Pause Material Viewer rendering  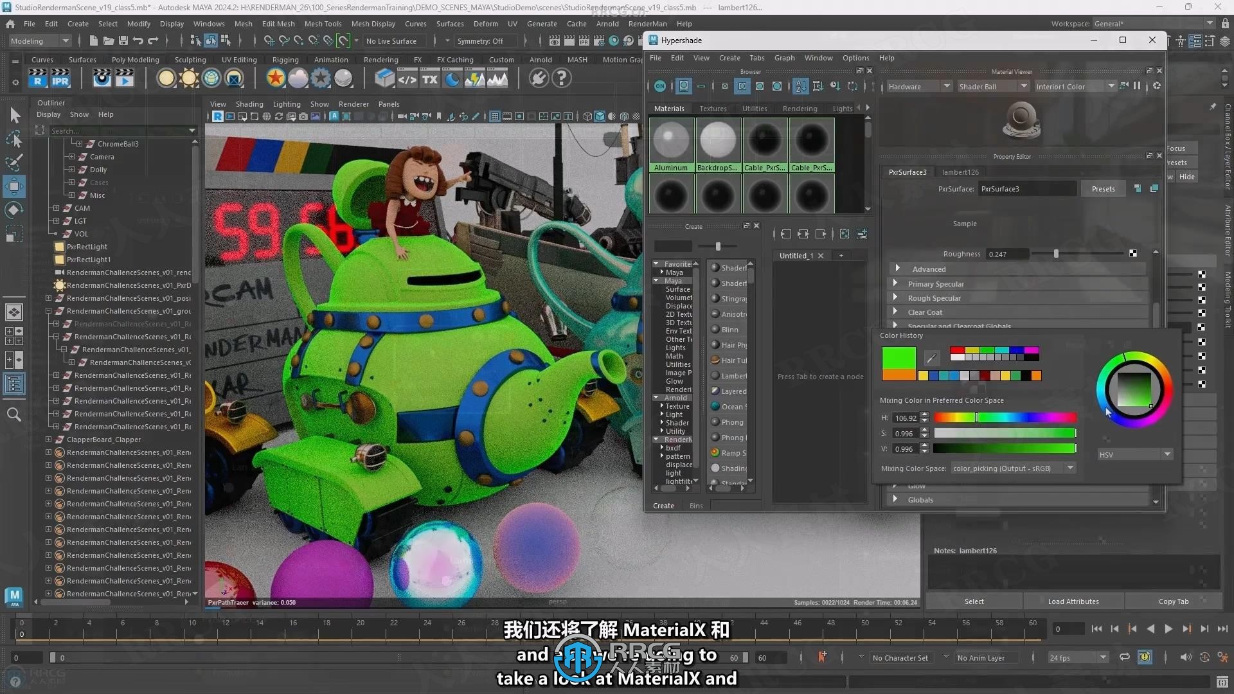click(x=1137, y=86)
